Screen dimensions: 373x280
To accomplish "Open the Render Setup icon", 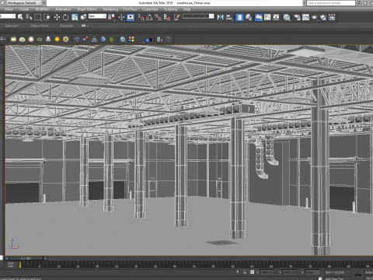I will pyautogui.click(x=297, y=17).
